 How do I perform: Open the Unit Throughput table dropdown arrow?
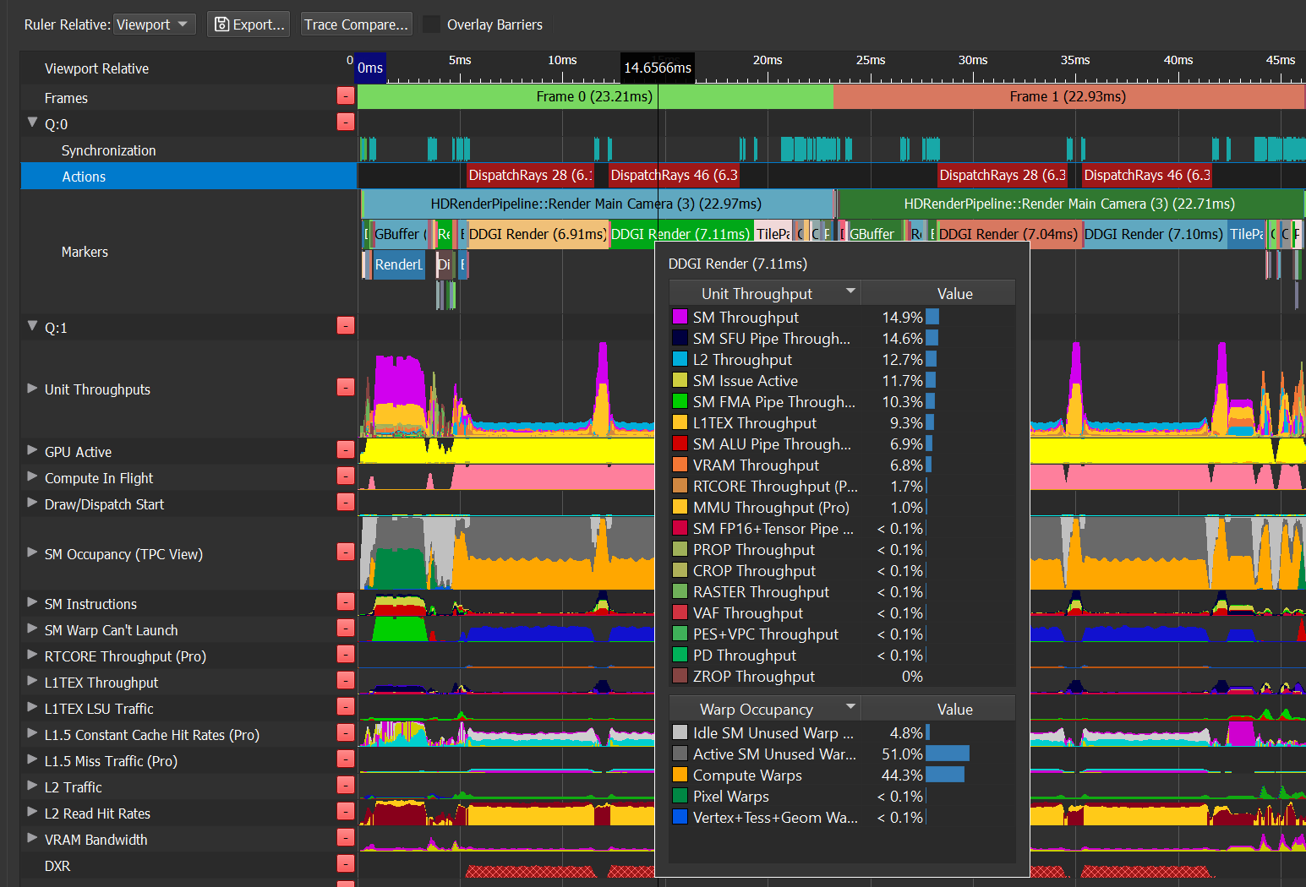[850, 291]
